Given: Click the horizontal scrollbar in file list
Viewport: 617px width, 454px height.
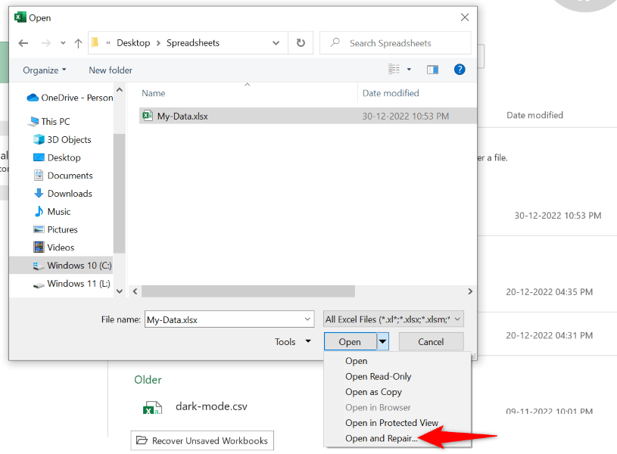Looking at the screenshot, I should pos(248,291).
